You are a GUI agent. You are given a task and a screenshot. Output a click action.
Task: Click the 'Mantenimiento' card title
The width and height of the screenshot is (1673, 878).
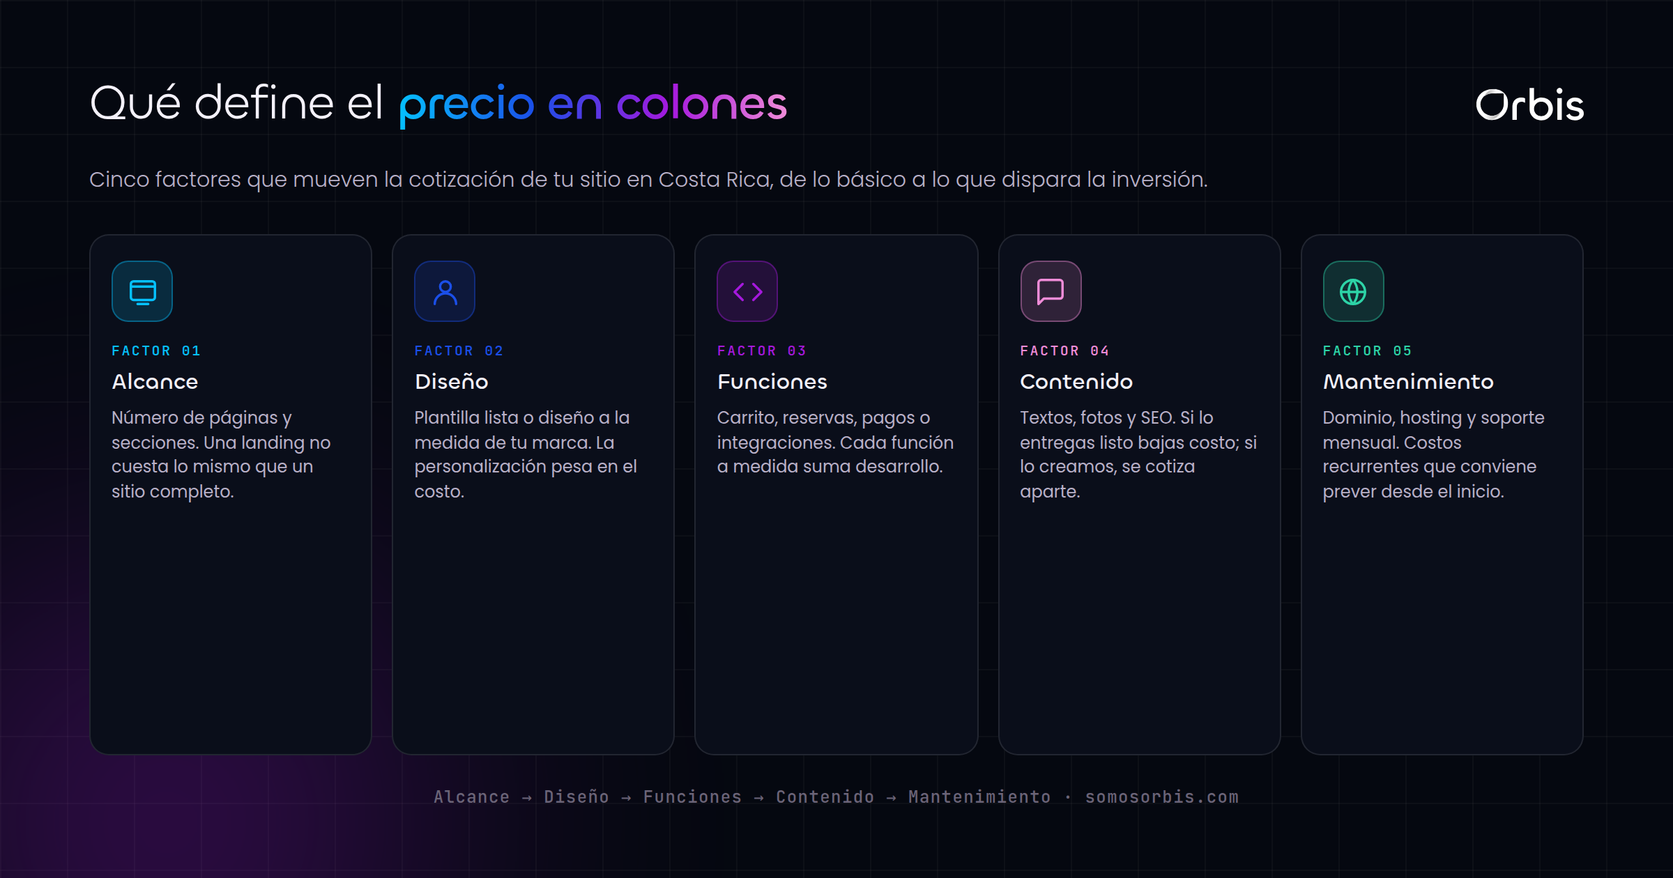point(1407,381)
